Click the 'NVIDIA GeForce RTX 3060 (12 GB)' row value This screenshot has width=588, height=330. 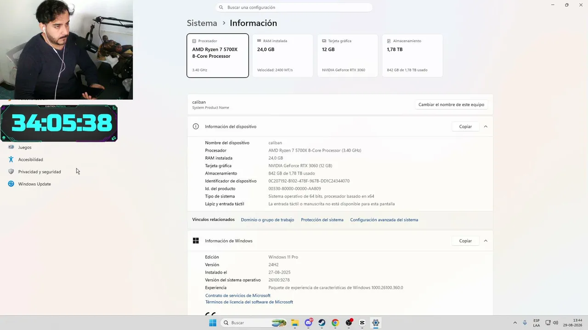300,166
